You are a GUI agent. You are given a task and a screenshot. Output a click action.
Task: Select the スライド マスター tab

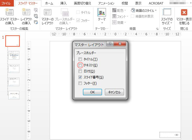28,3
